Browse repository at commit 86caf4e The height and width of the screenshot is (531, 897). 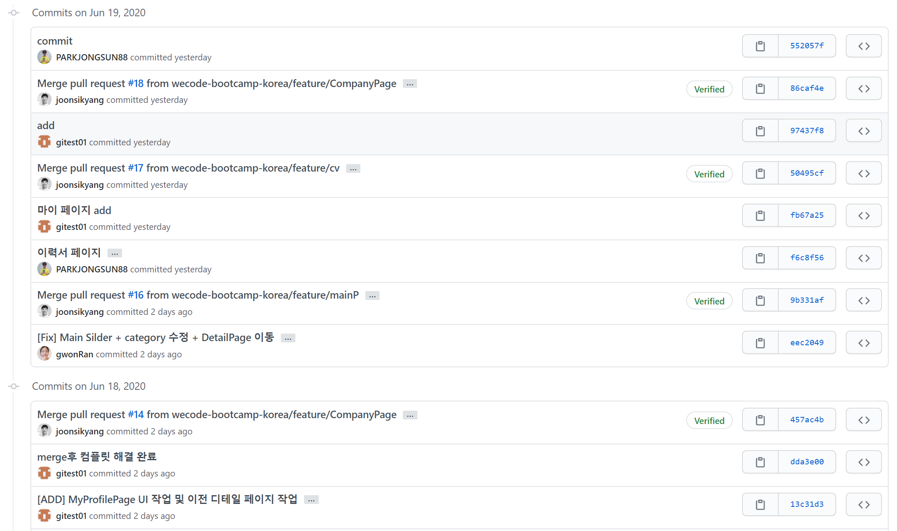(863, 88)
